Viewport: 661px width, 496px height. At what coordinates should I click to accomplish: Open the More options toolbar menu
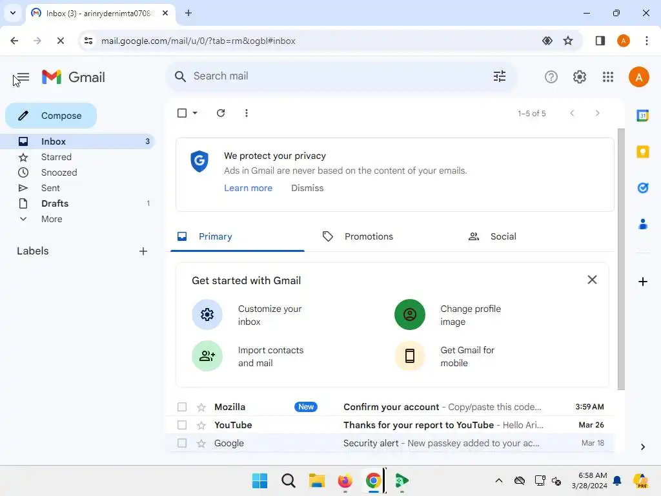pyautogui.click(x=247, y=113)
